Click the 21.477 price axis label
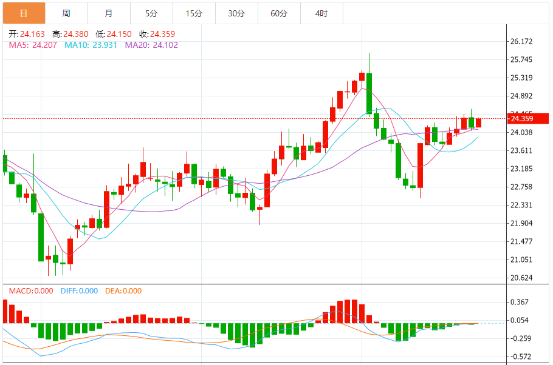The height and width of the screenshot is (365, 553). point(521,241)
